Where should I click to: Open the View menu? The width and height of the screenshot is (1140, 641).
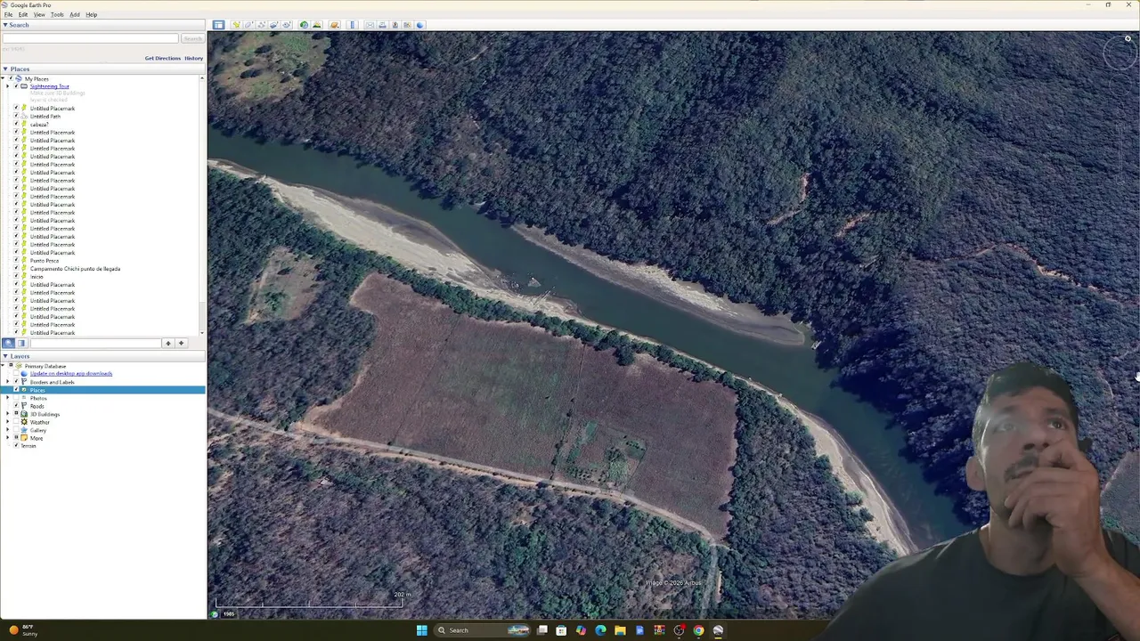click(x=39, y=15)
